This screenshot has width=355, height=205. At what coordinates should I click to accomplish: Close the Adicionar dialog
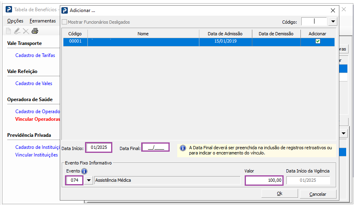pos(333,10)
